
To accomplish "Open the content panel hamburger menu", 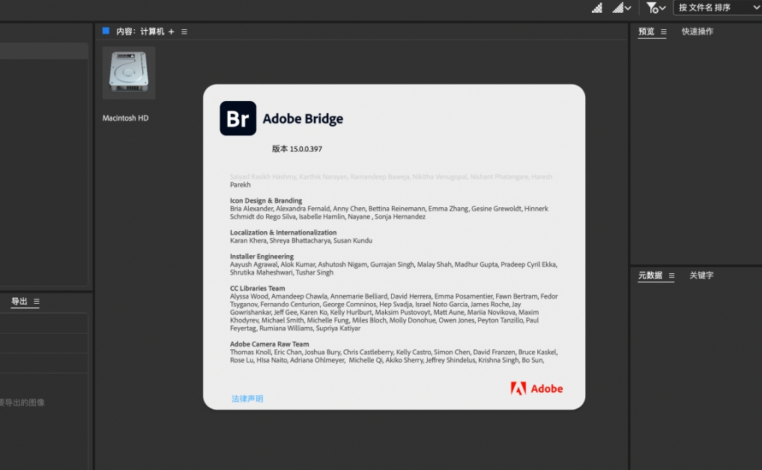I will pyautogui.click(x=184, y=31).
